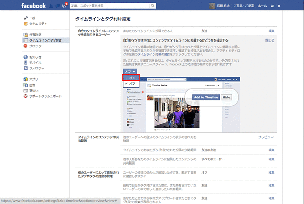Click the 友達の友達 value text
This screenshot has width=304, height=204.
(x=209, y=150)
